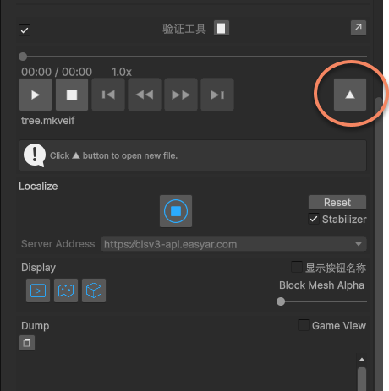Click the "button to open new file" hint text
The width and height of the screenshot is (389, 391).
[x=130, y=155]
